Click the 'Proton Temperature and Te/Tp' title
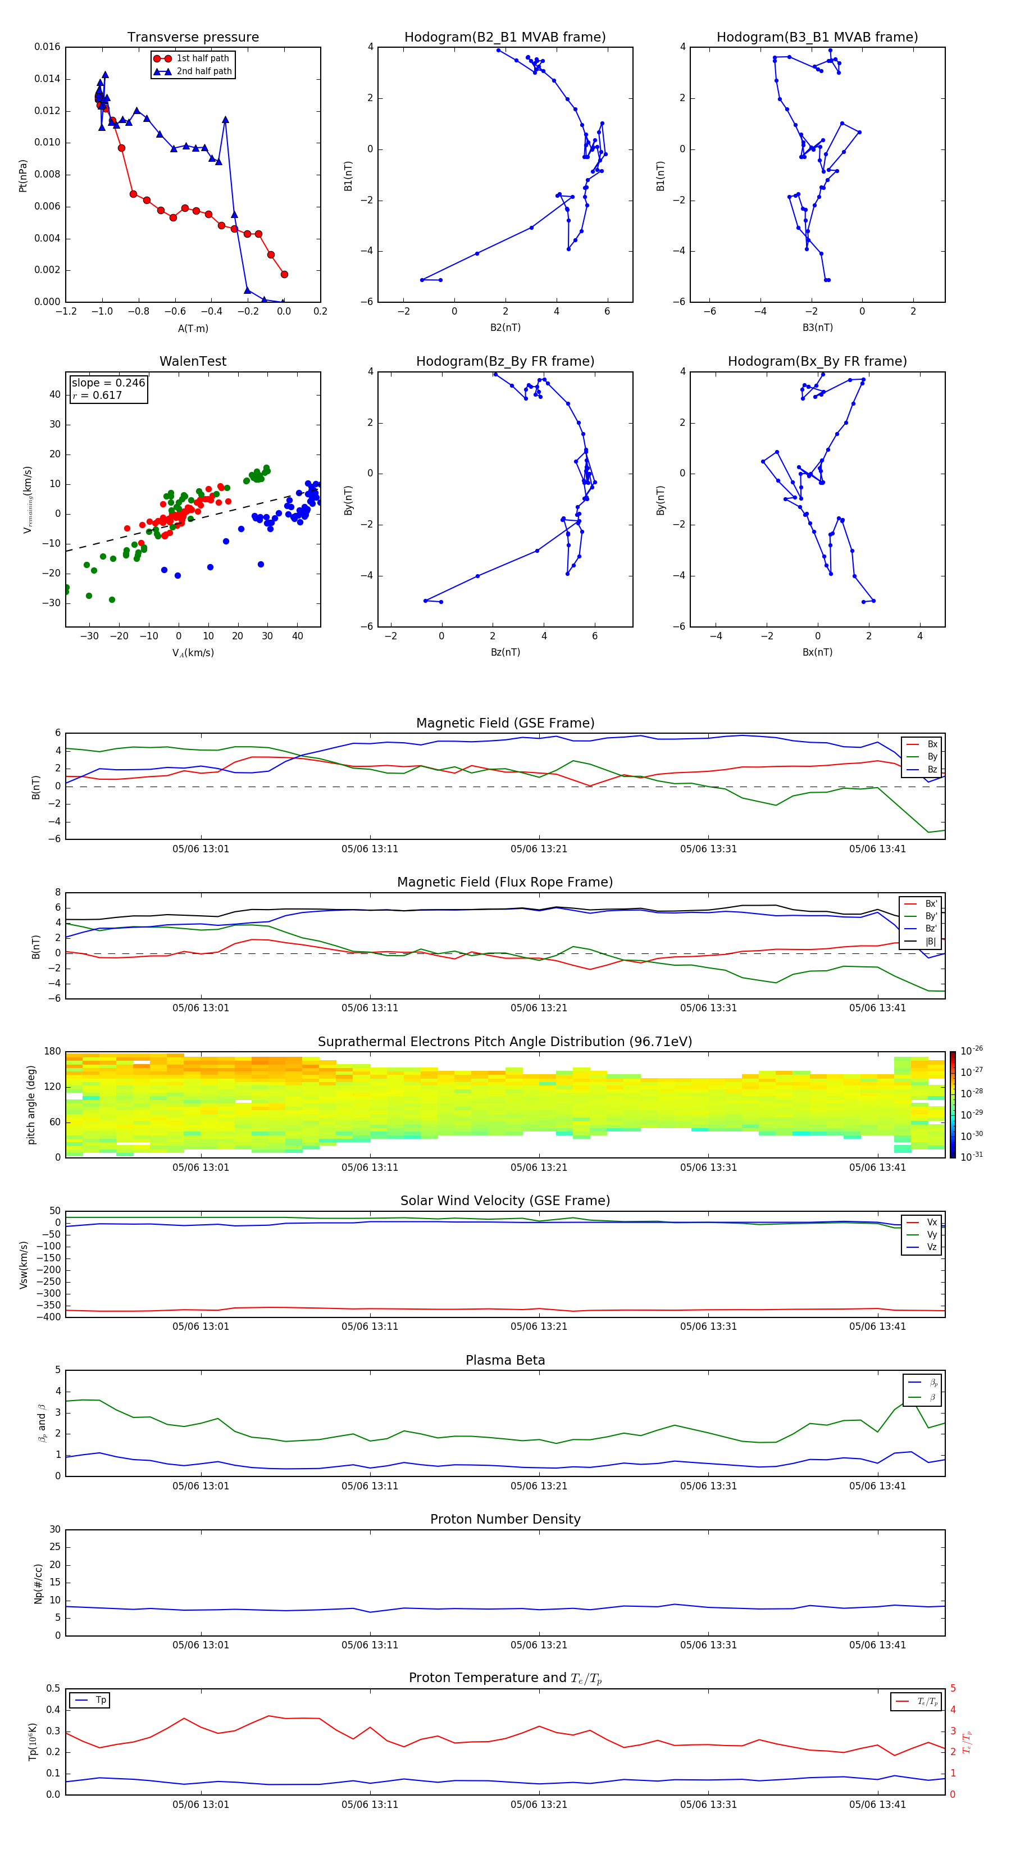The width and height of the screenshot is (1011, 1854). tap(505, 1678)
